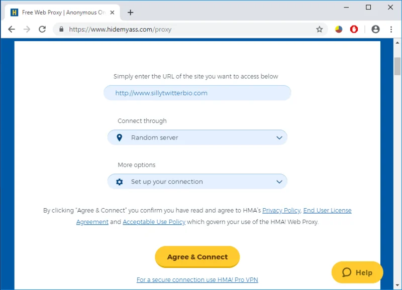The height and width of the screenshot is (290, 402).
Task: Click the red extension icon in the toolbar
Action: coord(354,30)
